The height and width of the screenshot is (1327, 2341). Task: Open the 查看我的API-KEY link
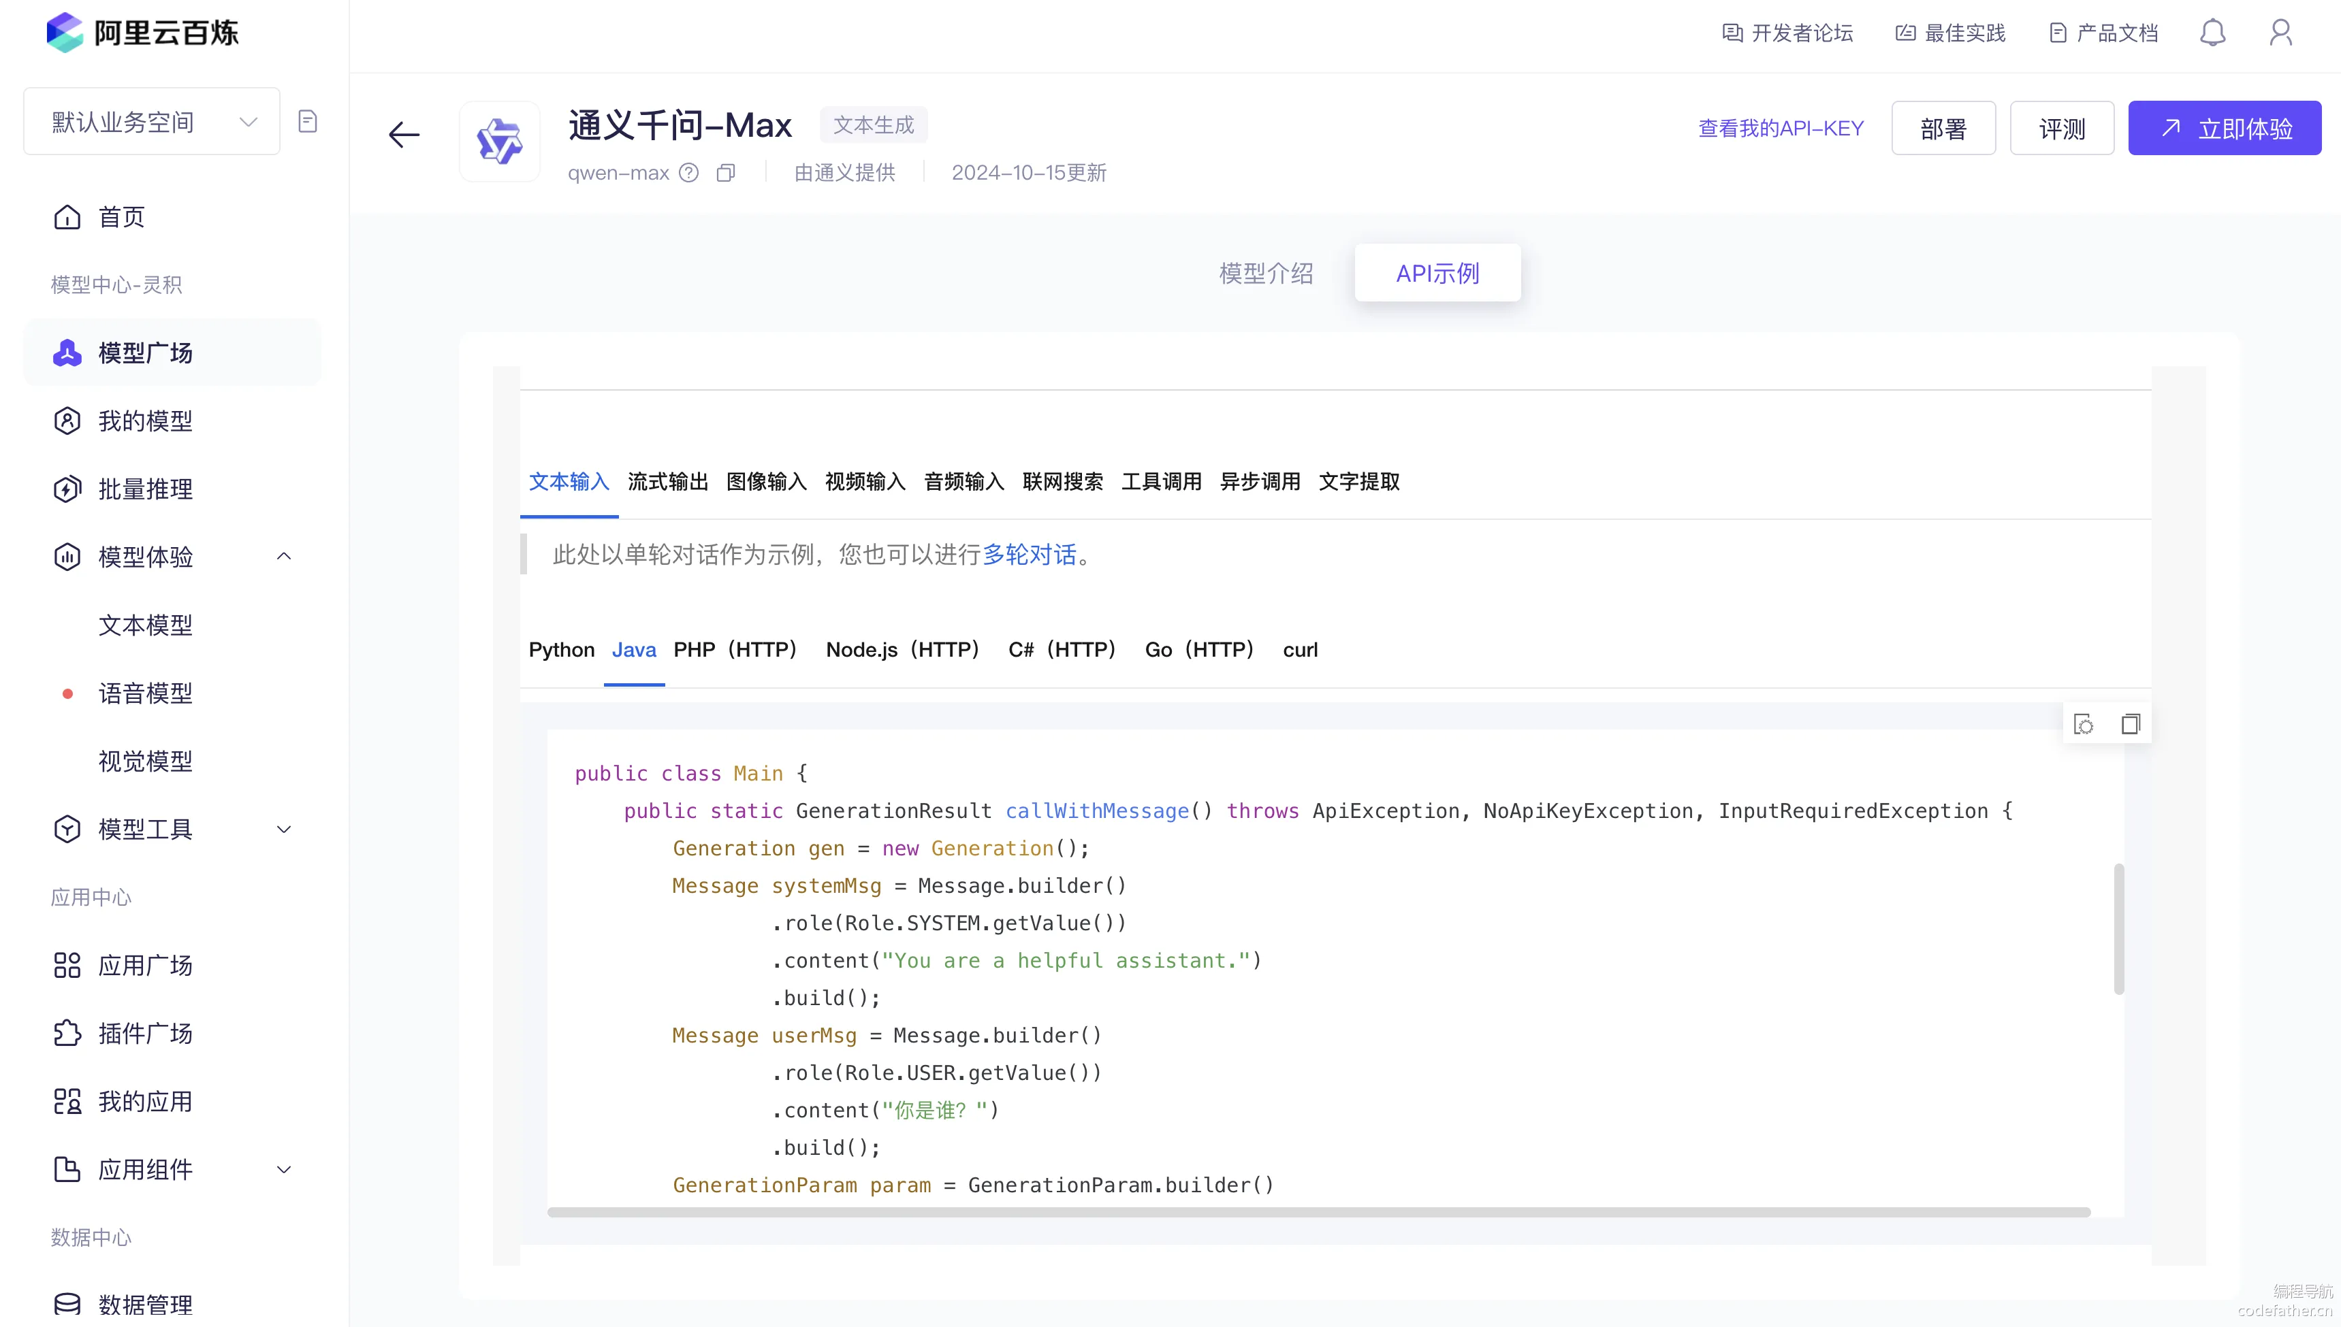pyautogui.click(x=1780, y=129)
